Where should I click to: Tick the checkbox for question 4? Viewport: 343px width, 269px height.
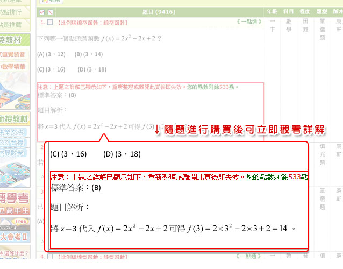click(50, 257)
